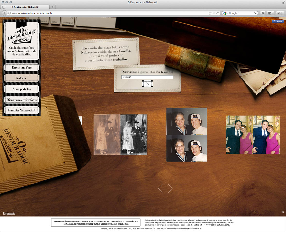Select the O Restaurador Nebacetin browser tab
This screenshot has height=232, width=286.
point(25,7)
